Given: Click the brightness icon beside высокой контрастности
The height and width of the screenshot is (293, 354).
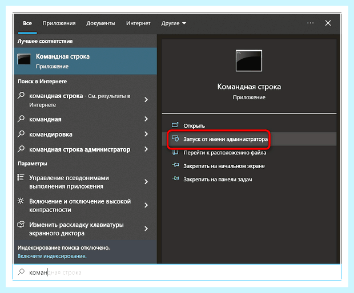Looking at the screenshot, I should (x=21, y=201).
